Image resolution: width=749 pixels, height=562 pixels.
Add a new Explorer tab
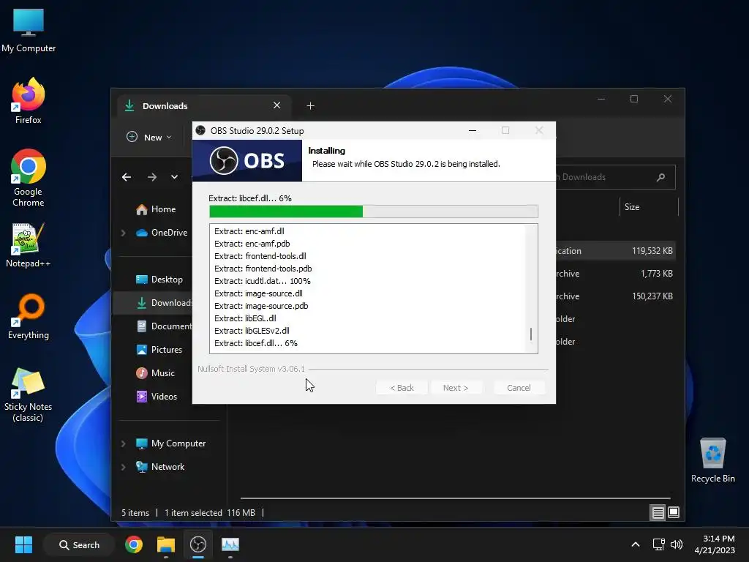click(310, 105)
